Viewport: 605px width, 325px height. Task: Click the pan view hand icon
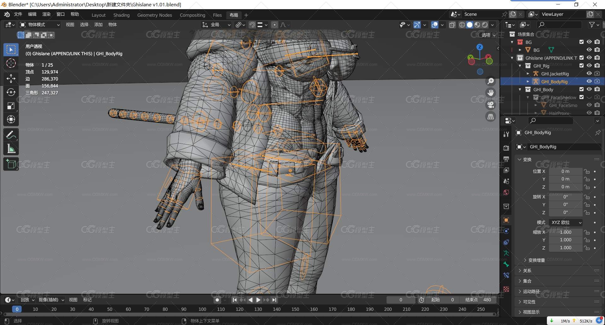click(491, 93)
